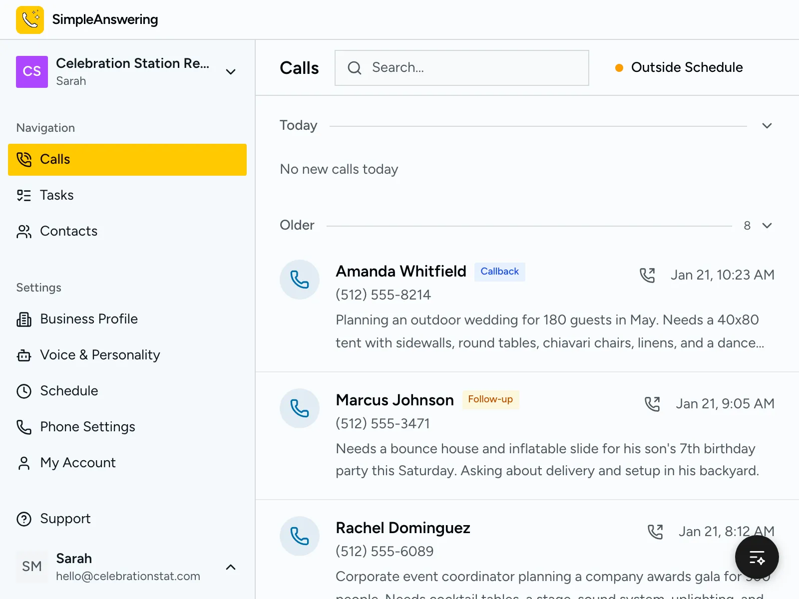The width and height of the screenshot is (799, 599).
Task: Open Business Profile via its building icon
Action: coord(24,319)
